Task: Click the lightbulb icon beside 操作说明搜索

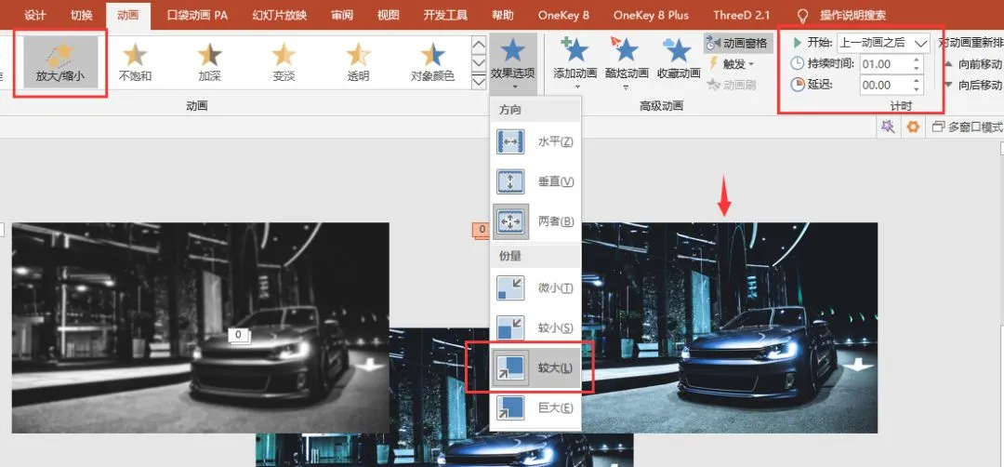Action: tap(801, 15)
